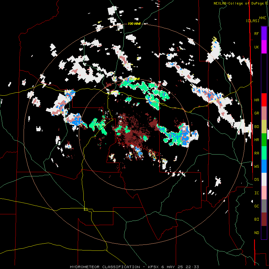Click the HYDROMETEOR CLASSIFICATION title text
This screenshot has height=269, width=269.
(105, 267)
